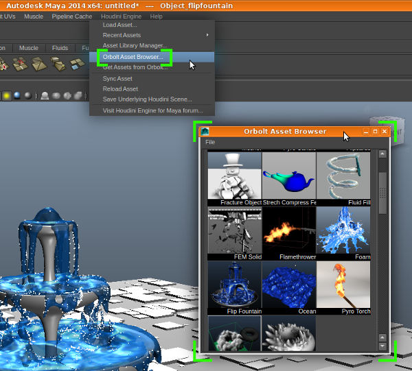Click the grayed cube-and-sphere viewport icon
This screenshot has width=412, height=371.
pyautogui.click(x=78, y=96)
